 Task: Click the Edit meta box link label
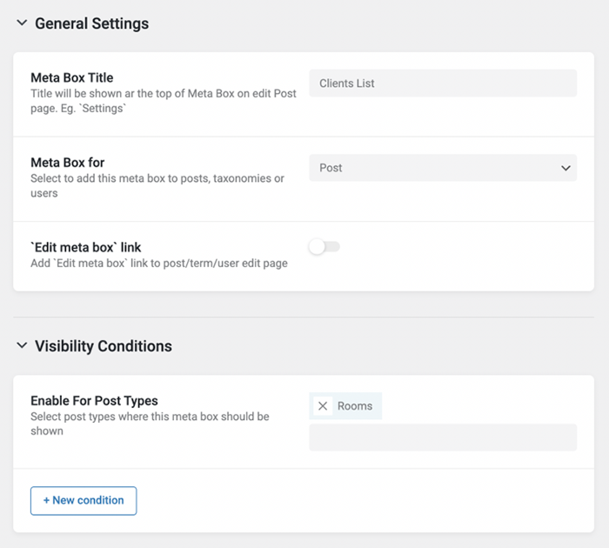86,247
